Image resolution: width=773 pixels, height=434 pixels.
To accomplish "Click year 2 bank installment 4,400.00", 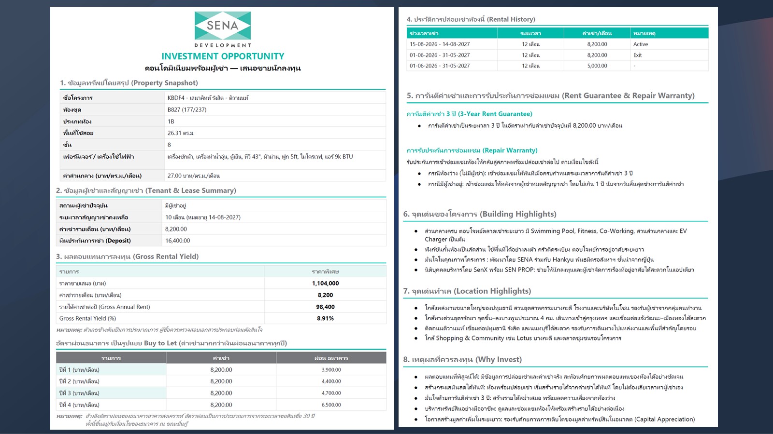I will click(331, 381).
